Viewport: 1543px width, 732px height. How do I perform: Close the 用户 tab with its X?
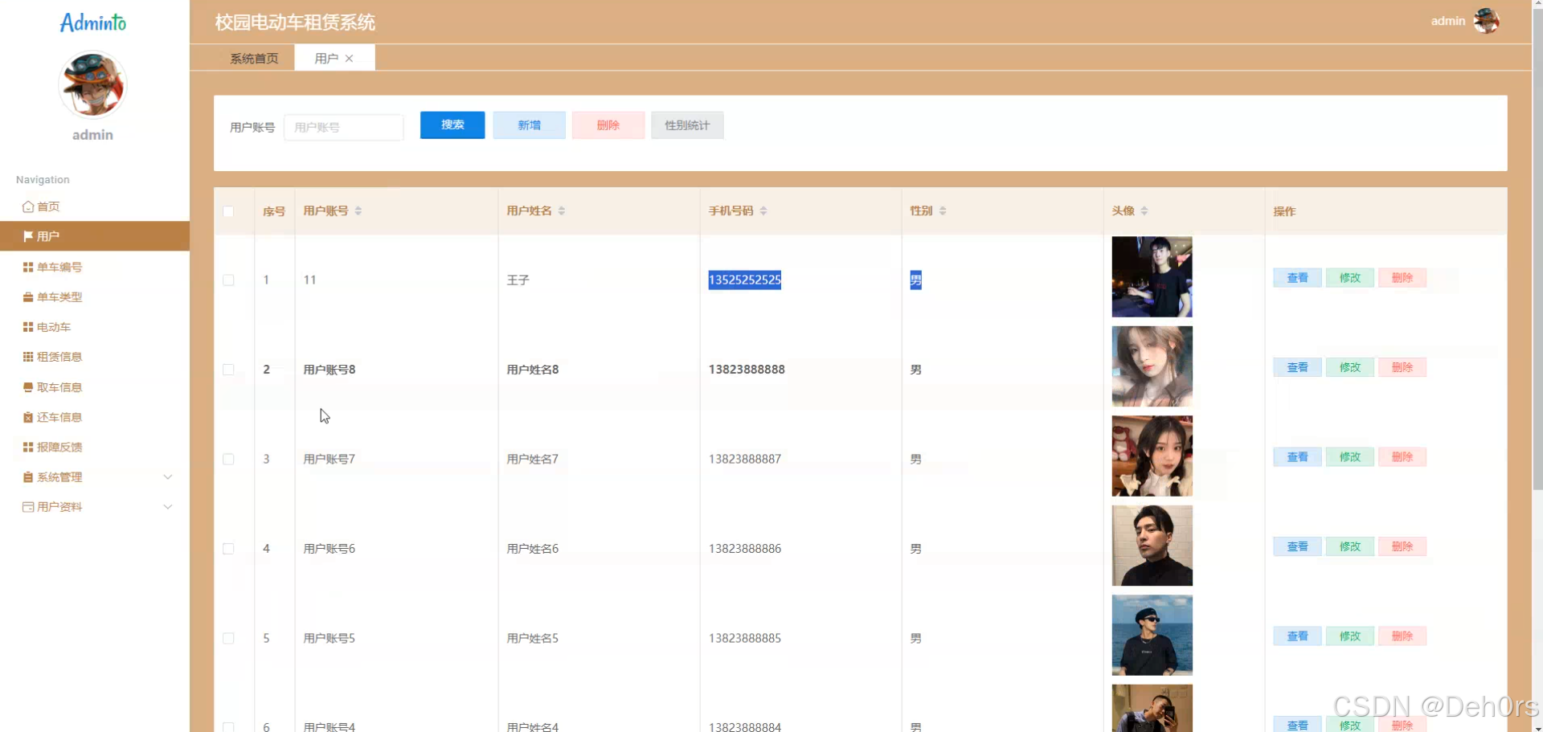click(x=349, y=58)
